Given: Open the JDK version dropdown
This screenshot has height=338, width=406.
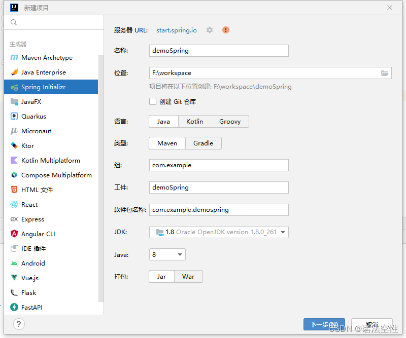Looking at the screenshot, I should tap(219, 232).
